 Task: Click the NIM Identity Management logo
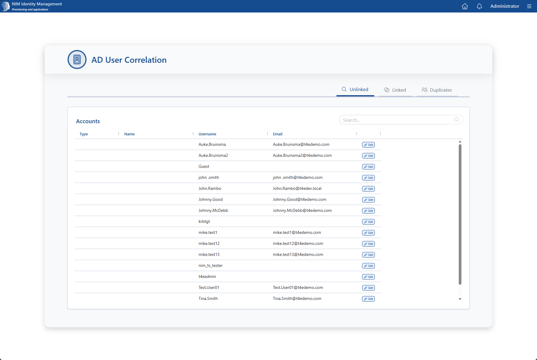pyautogui.click(x=6, y=6)
